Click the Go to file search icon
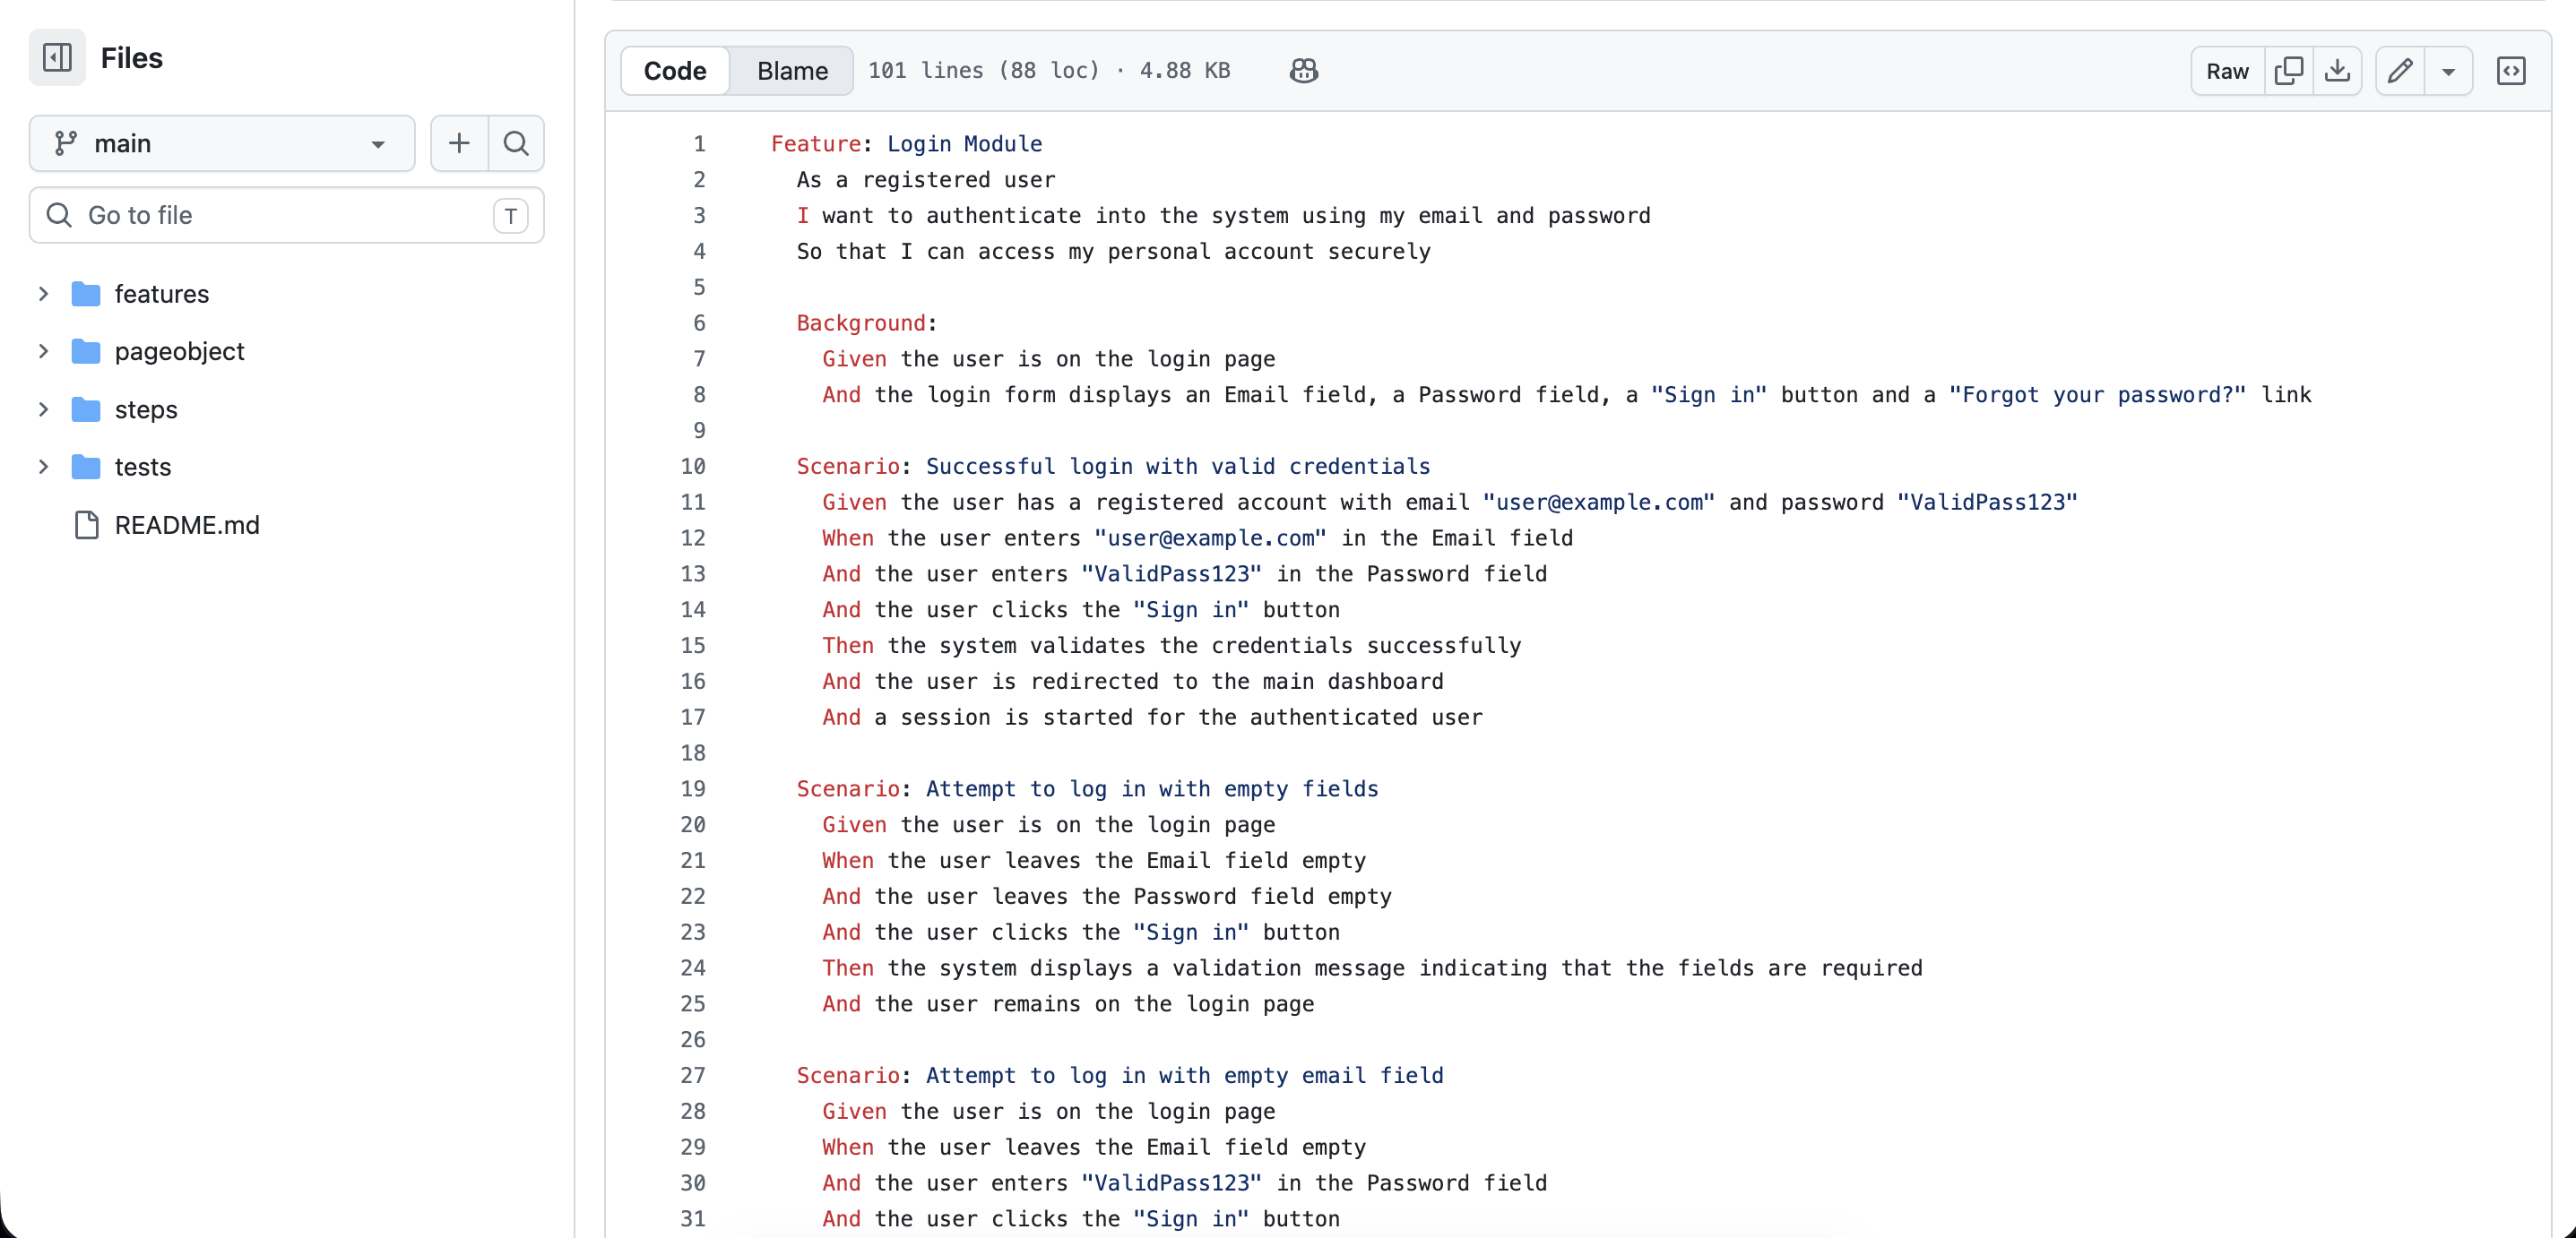2576x1238 pixels. coord(59,215)
